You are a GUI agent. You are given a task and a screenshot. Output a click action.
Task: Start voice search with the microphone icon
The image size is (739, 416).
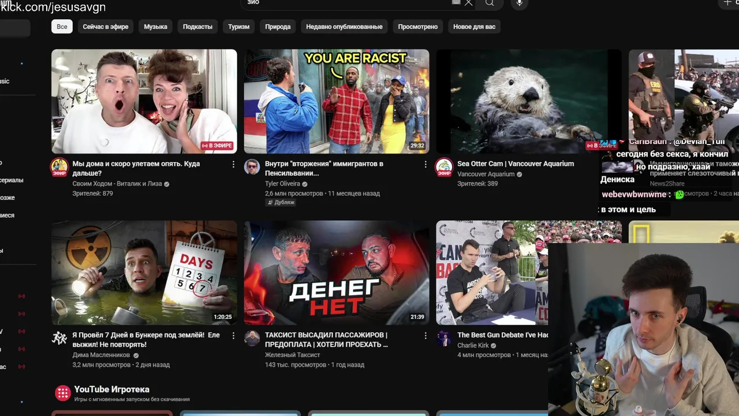point(520,3)
